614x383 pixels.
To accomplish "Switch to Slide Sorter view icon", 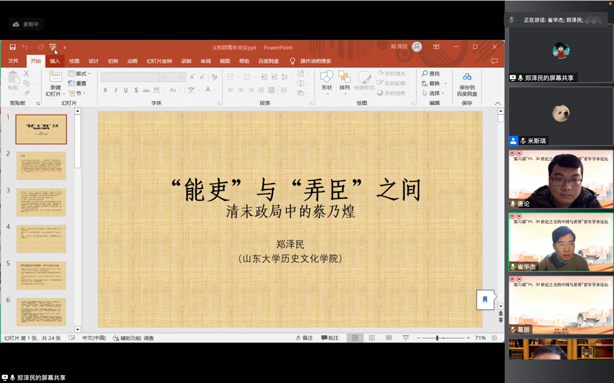I will pos(372,338).
